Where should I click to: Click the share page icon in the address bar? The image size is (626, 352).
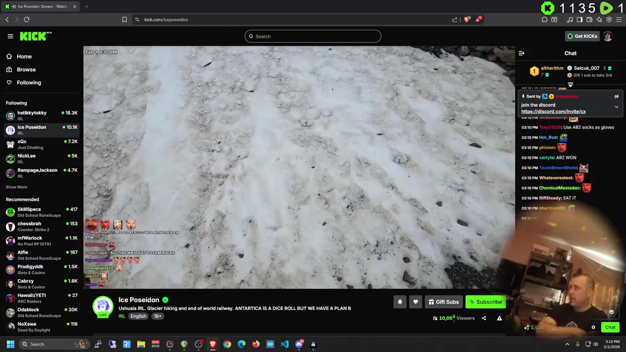coord(455,20)
